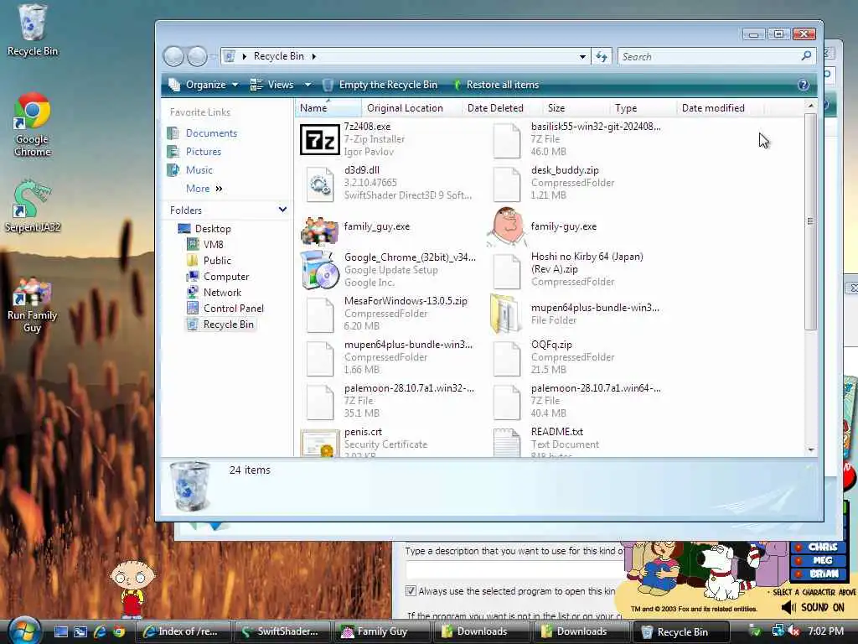Viewport: 858px width, 644px height.
Task: Click the description text field in dialog behind
Action: (x=514, y=571)
